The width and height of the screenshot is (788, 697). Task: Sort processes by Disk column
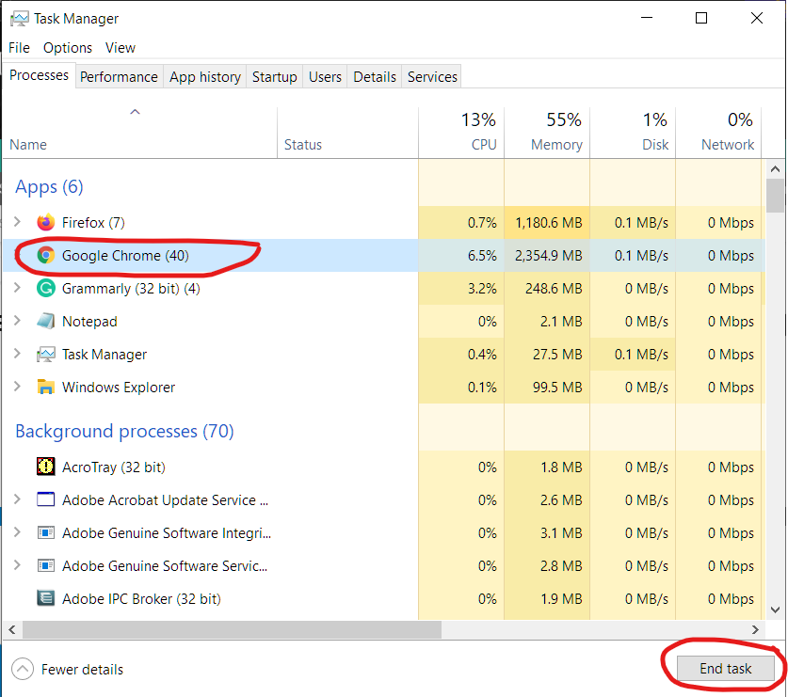(x=633, y=133)
